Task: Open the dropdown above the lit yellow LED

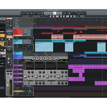Action: pos(29,81)
